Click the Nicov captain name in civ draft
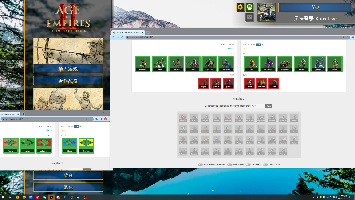This screenshot has height=200, width=355. (231, 48)
